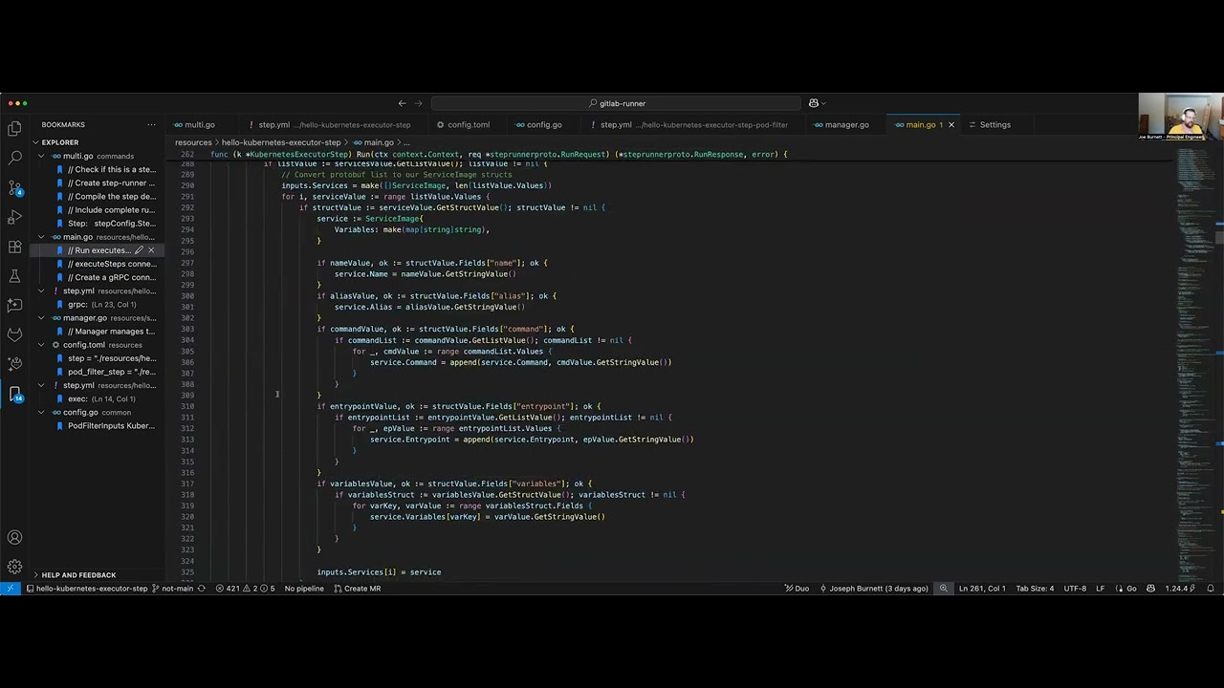Change 'Tab Size: 4' indentation setting
This screenshot has height=688, width=1224.
coord(1035,589)
